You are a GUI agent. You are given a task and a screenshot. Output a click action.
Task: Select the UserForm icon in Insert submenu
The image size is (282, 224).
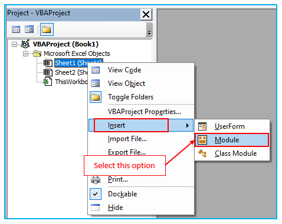[202, 126]
